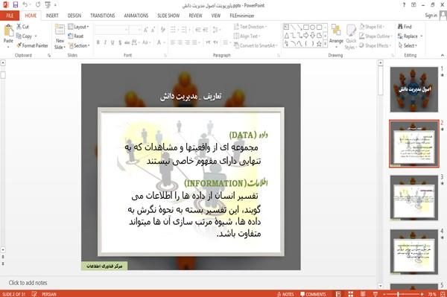
Task: Select slide 1 thumbnail
Action: tap(414, 89)
